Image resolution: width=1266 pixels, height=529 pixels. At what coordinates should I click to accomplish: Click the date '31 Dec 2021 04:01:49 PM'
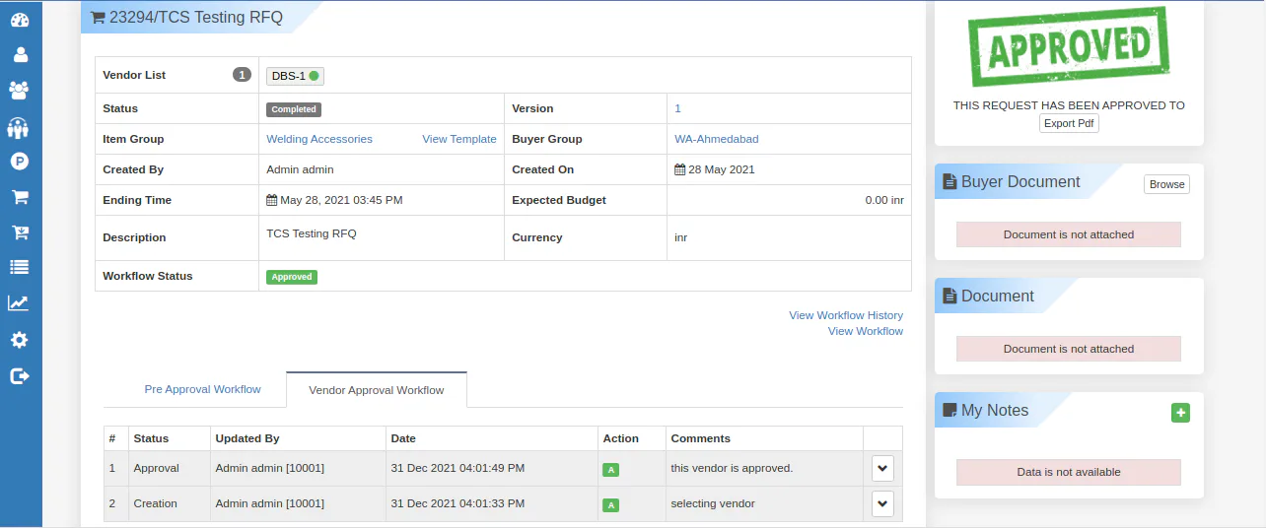click(x=457, y=468)
